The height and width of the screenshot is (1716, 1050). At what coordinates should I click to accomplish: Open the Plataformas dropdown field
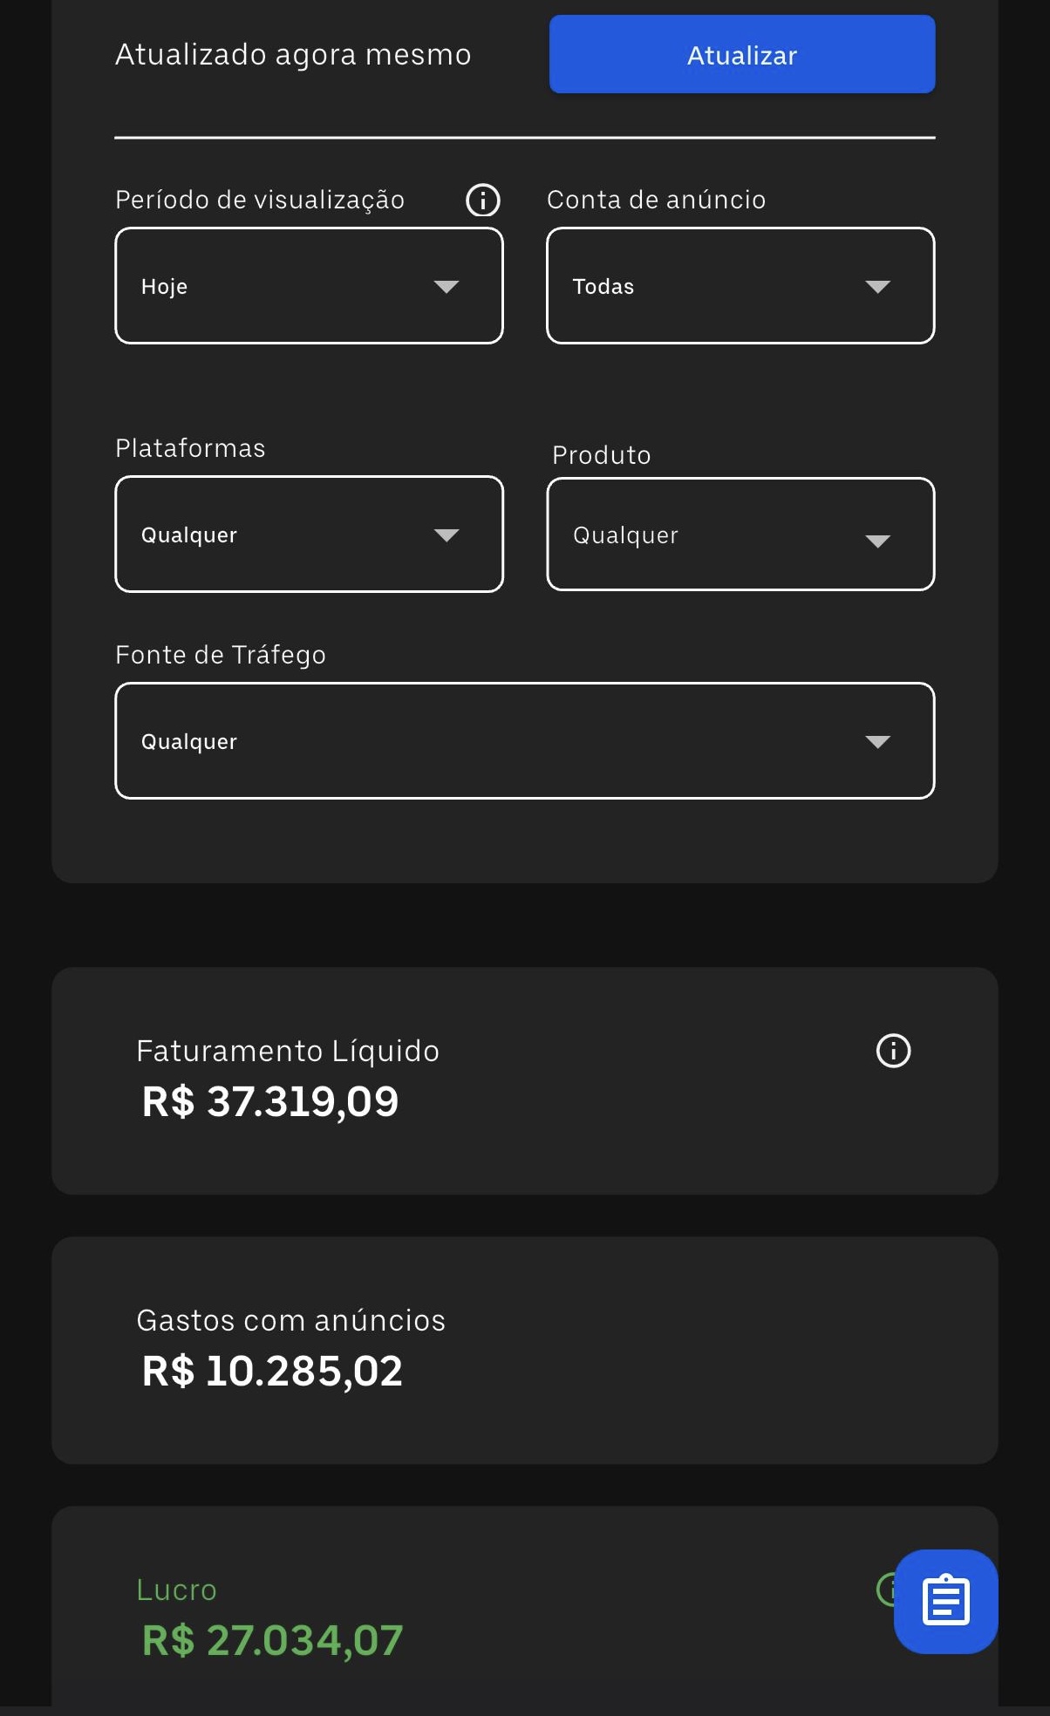pos(309,535)
